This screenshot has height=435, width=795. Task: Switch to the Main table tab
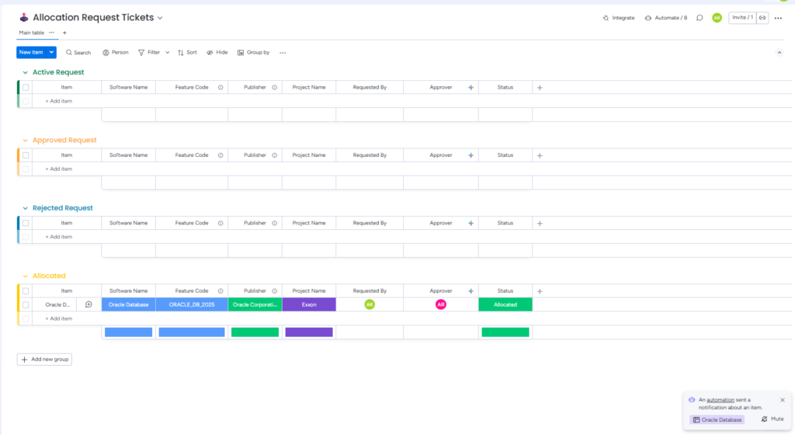32,33
